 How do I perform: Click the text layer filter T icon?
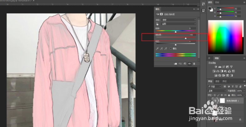point(233,86)
